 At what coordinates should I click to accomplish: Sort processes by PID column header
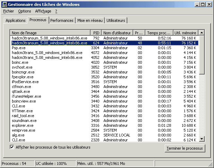[x=96, y=33]
